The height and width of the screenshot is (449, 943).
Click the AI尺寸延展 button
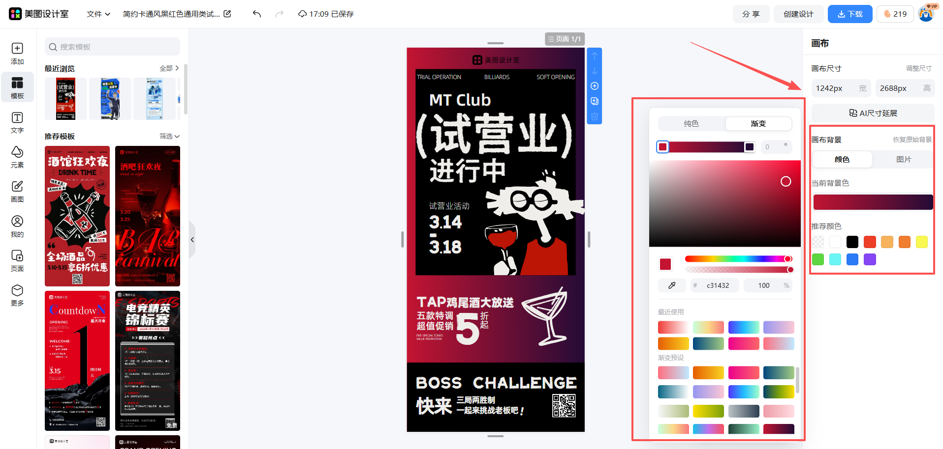873,113
